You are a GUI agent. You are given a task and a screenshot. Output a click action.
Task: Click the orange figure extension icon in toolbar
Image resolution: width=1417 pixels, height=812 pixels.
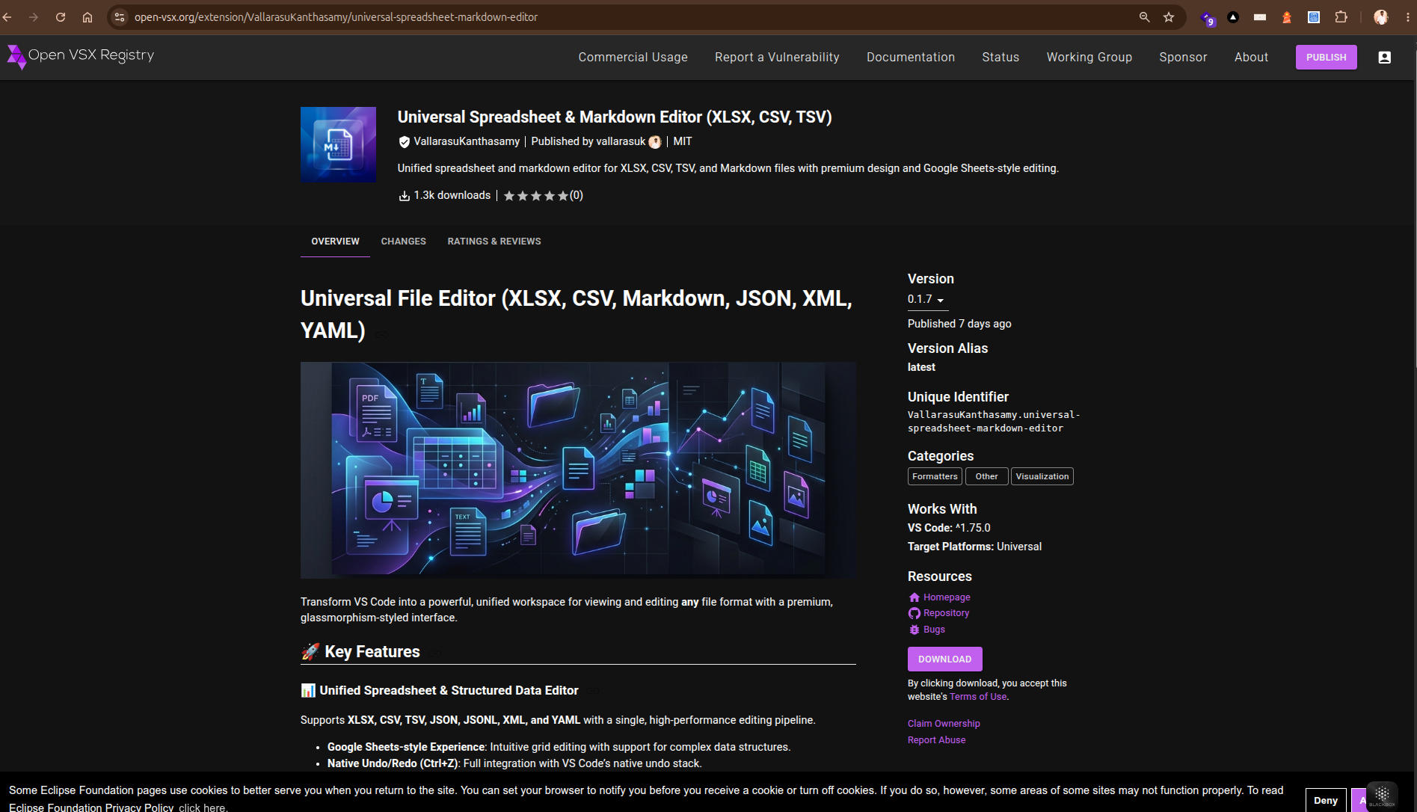(1287, 17)
